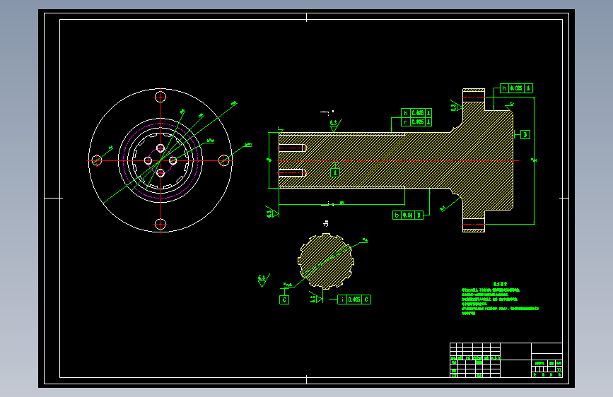Screen dimensions: 613x397
Task: Select the tolerance frame at top right of flange
Action: (x=516, y=88)
